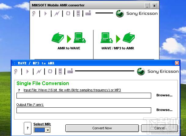Expand the Select MR dropdown arrow
The width and height of the screenshot is (186, 136).
point(48,130)
